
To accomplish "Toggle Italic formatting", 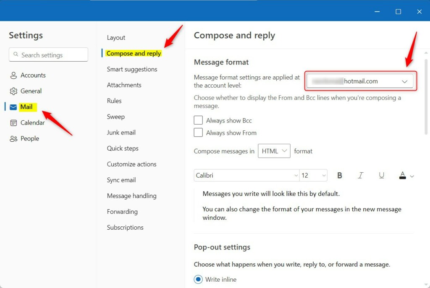I will pyautogui.click(x=360, y=175).
